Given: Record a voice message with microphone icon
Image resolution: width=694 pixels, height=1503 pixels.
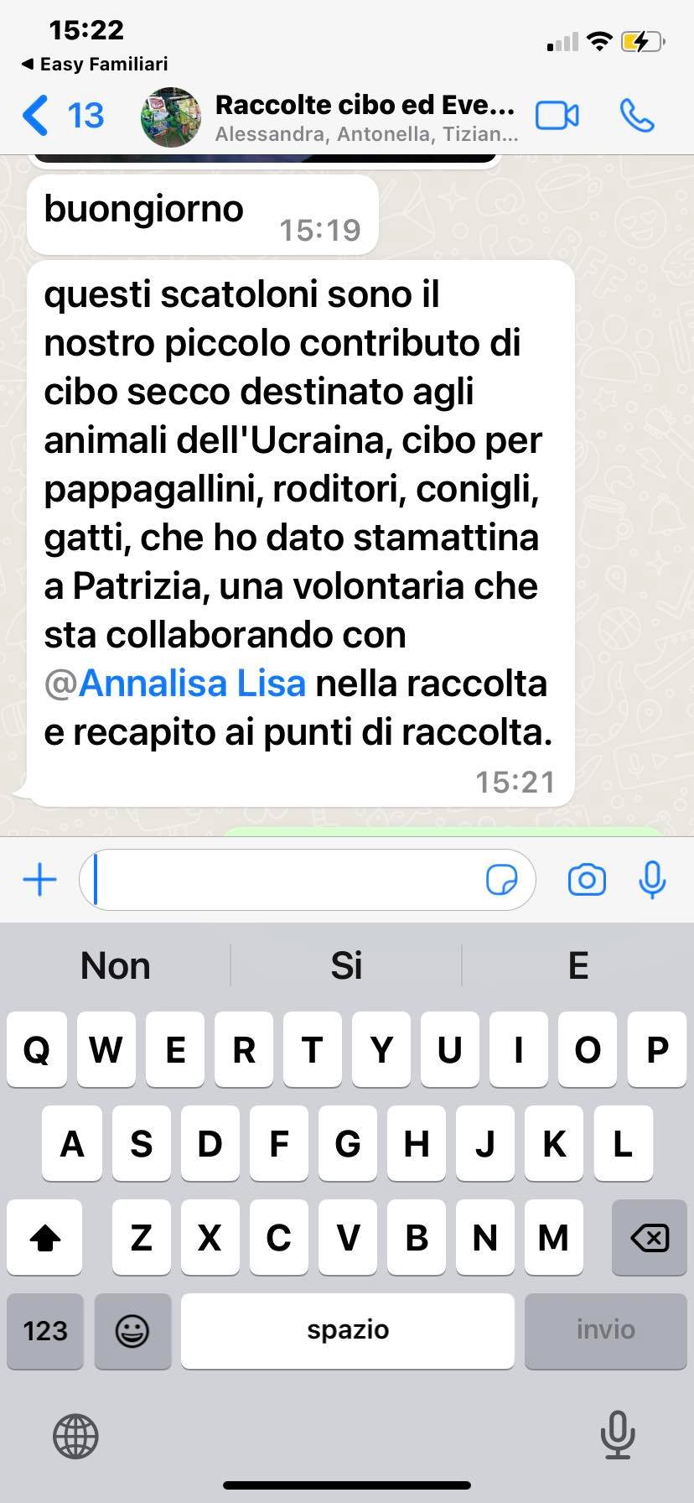Looking at the screenshot, I should 652,880.
